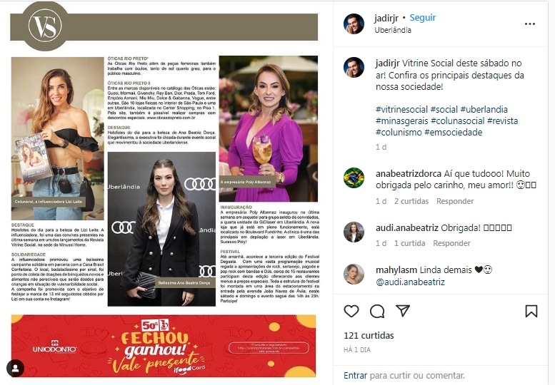
Task: Open @audi.anabeatriz mention link
Action: 410,282
